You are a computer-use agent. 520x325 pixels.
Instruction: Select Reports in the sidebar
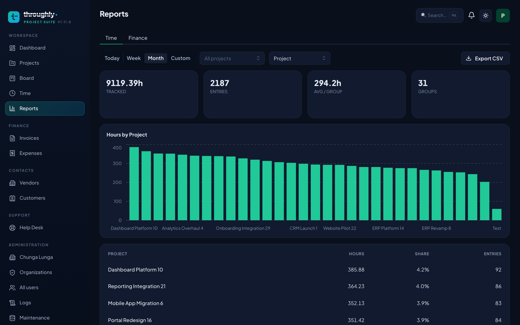click(x=45, y=109)
